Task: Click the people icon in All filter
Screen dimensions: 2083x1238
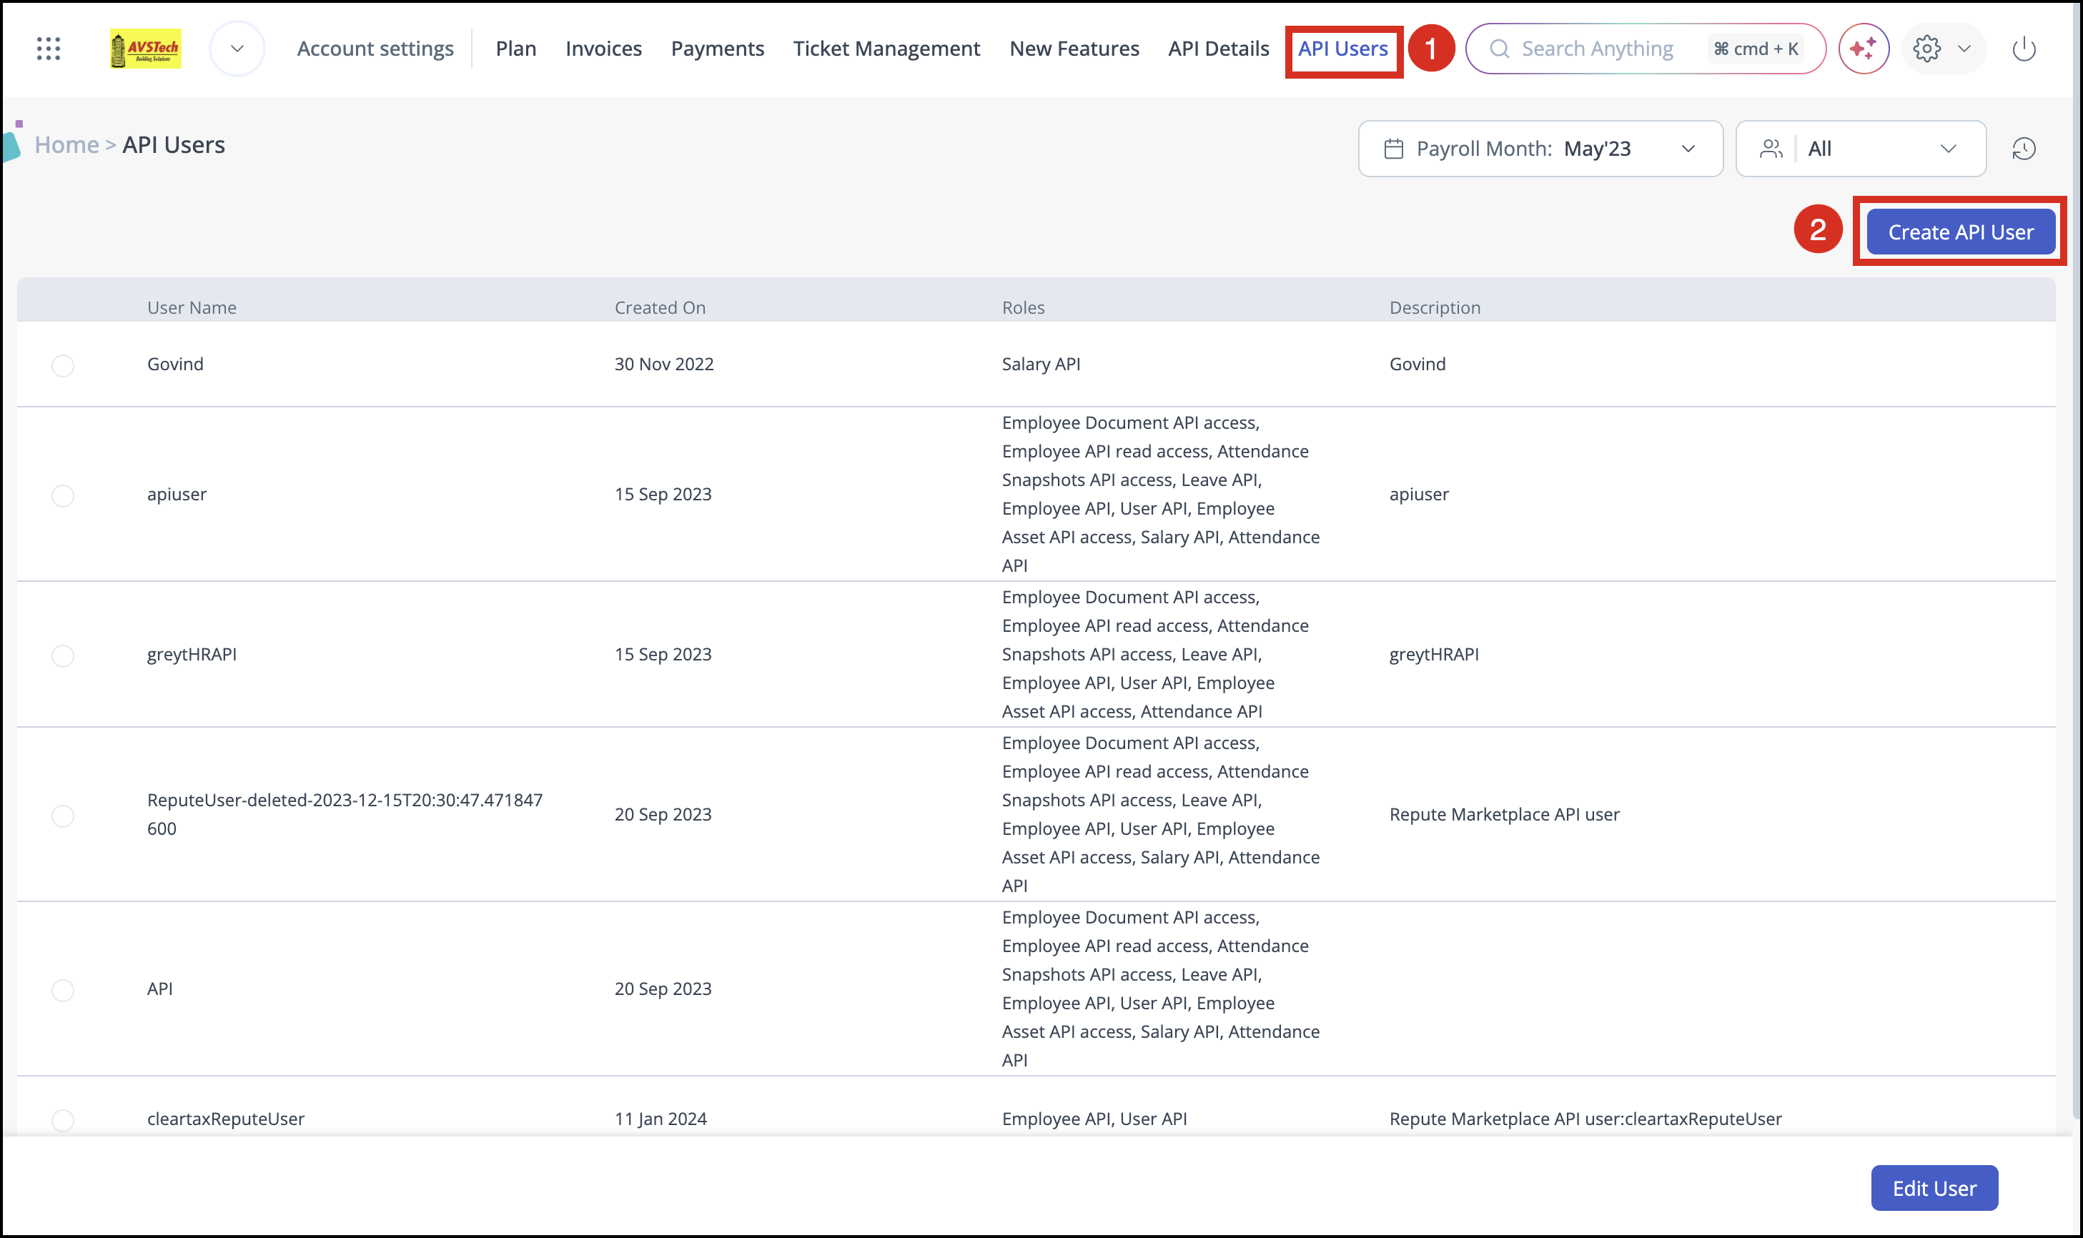Action: [x=1770, y=149]
